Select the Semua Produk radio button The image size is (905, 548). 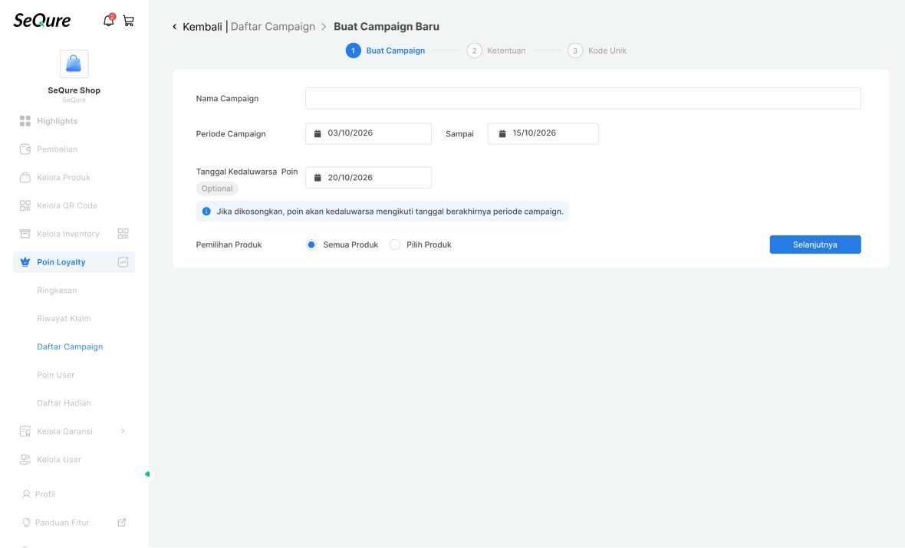click(x=311, y=244)
